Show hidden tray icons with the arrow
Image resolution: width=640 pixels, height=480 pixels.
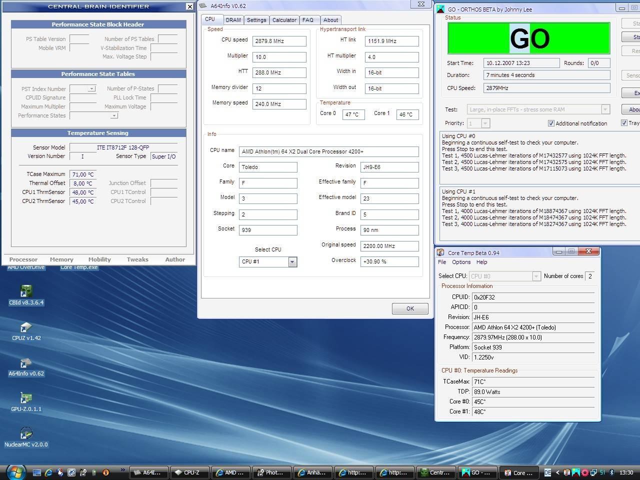pos(557,472)
